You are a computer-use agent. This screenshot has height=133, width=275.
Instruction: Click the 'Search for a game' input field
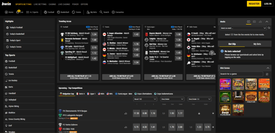click(x=241, y=74)
